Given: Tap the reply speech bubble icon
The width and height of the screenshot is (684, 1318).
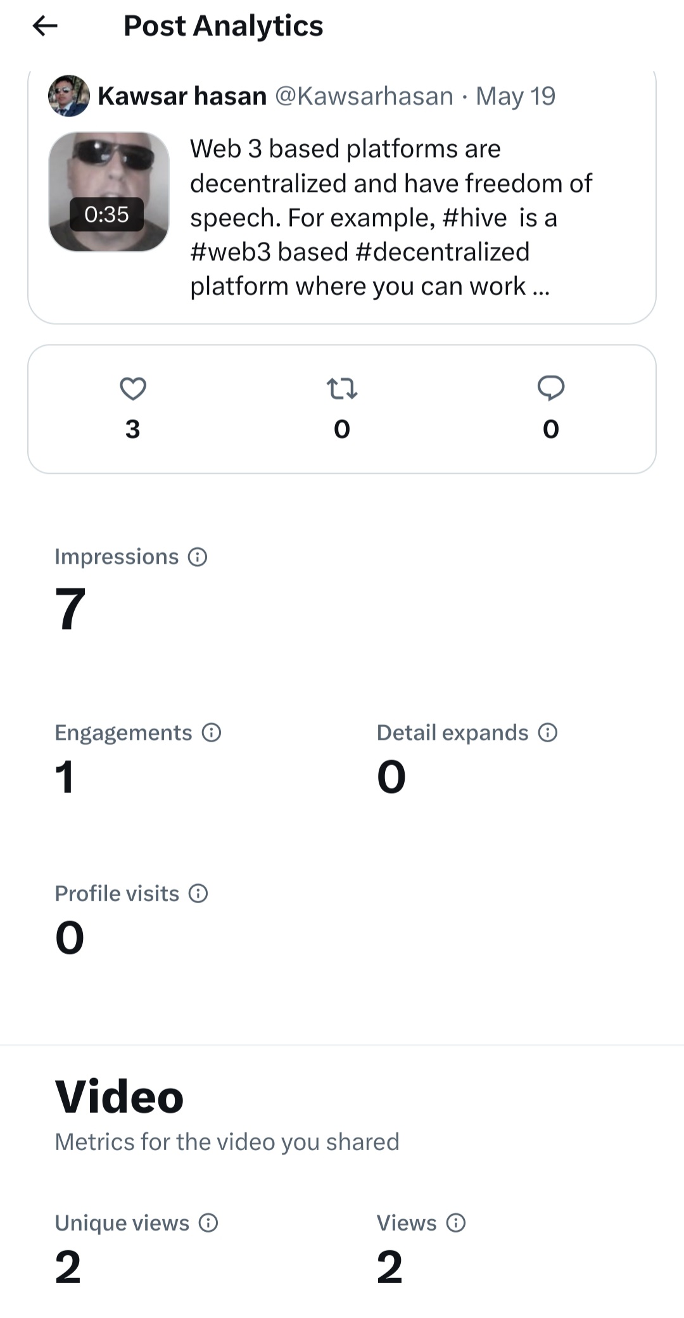Looking at the screenshot, I should click(x=551, y=388).
